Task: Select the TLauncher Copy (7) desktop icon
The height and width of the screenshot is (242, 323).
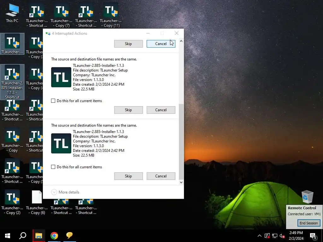Action: coord(62,15)
